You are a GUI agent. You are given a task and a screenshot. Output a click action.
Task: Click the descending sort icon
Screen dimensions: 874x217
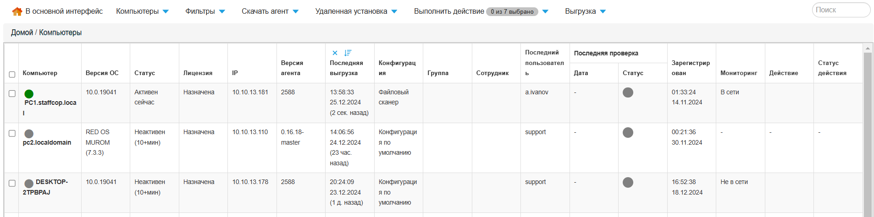click(348, 53)
